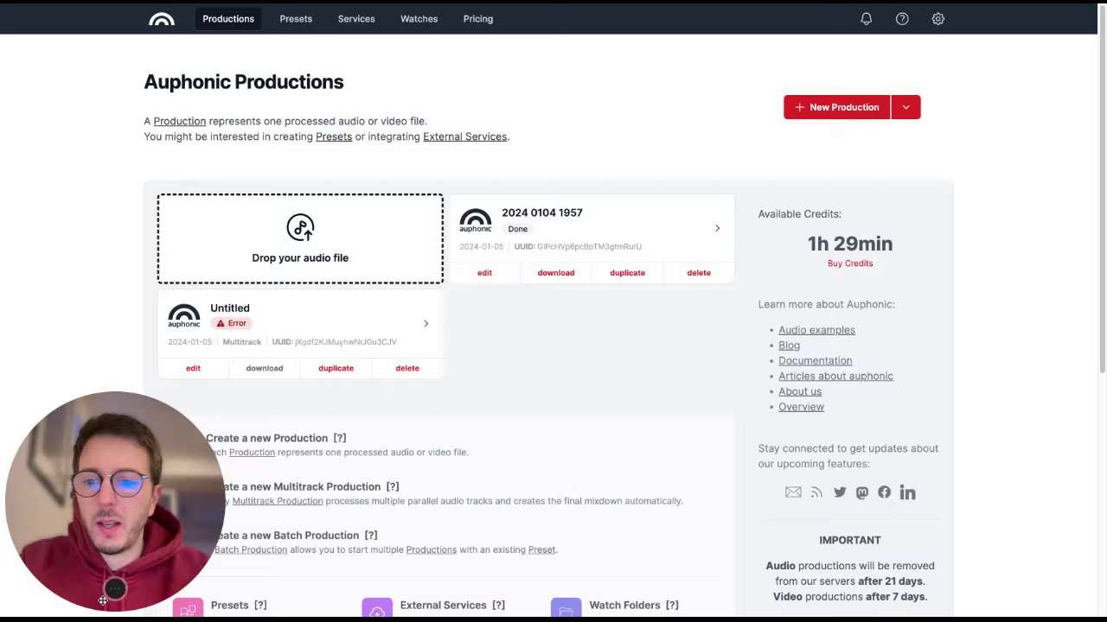Open help [?] for Create a new Production

pos(340,438)
